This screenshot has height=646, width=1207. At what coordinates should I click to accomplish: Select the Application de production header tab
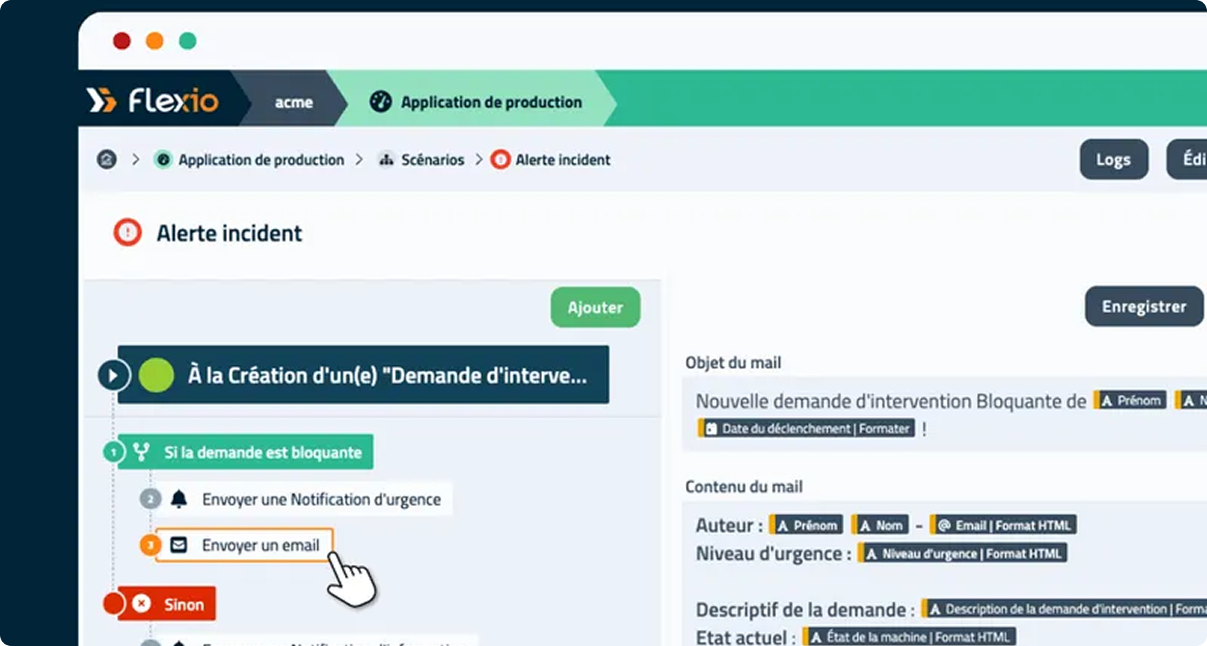point(477,101)
